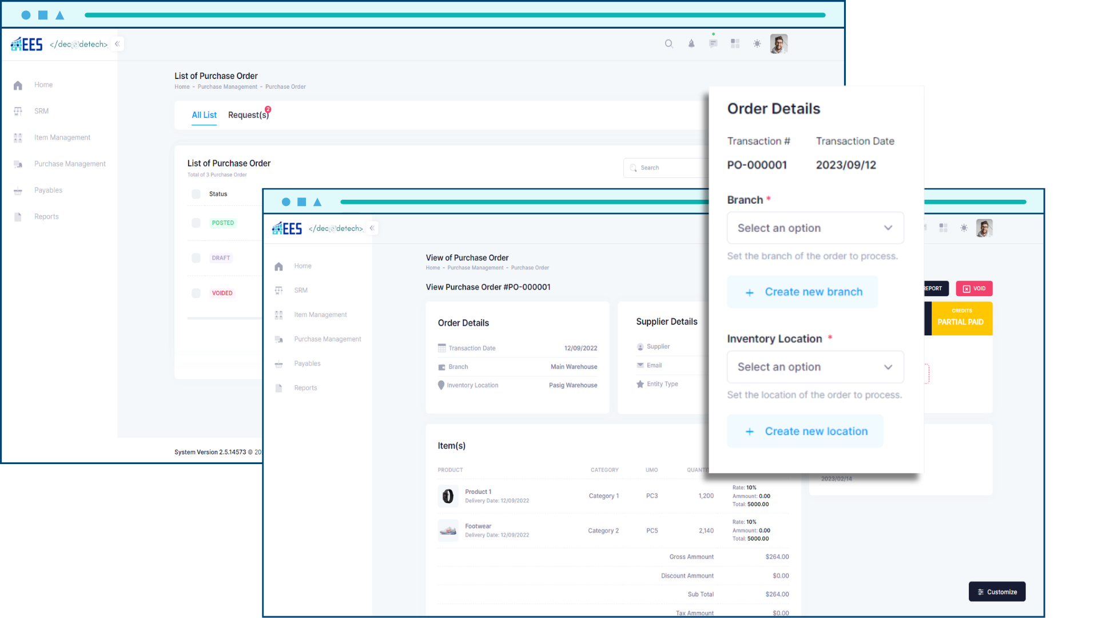
Task: Click the Home sidebar navigation icon
Action: 18,85
